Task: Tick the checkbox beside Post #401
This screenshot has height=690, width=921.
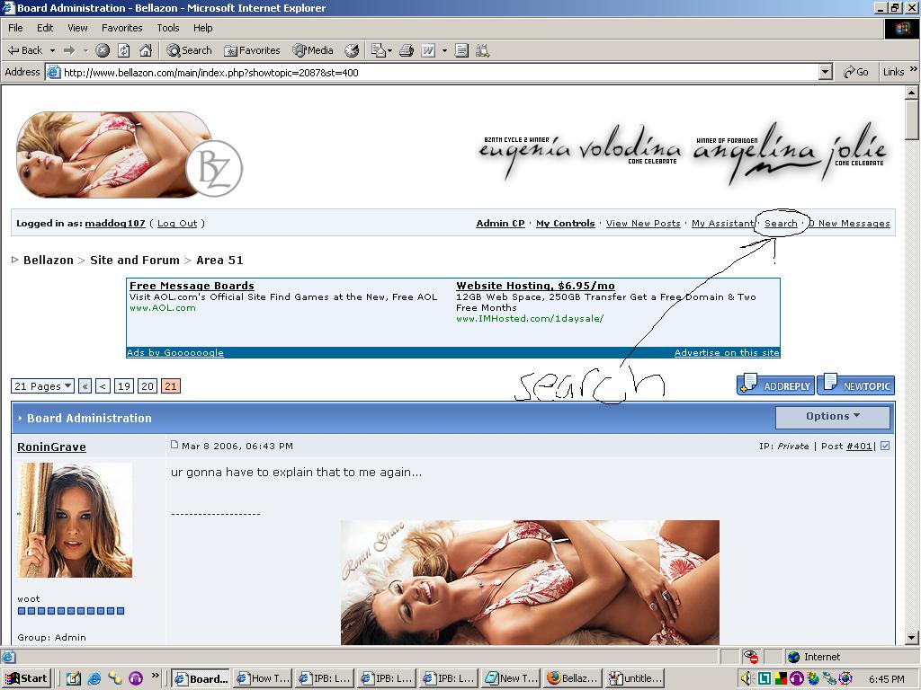Action: [885, 446]
